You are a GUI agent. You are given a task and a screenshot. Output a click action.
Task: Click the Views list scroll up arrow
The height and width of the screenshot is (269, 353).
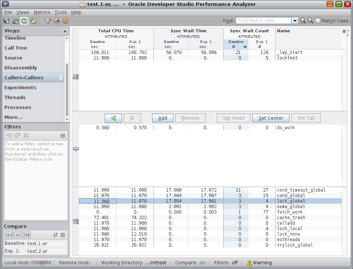click(x=67, y=39)
